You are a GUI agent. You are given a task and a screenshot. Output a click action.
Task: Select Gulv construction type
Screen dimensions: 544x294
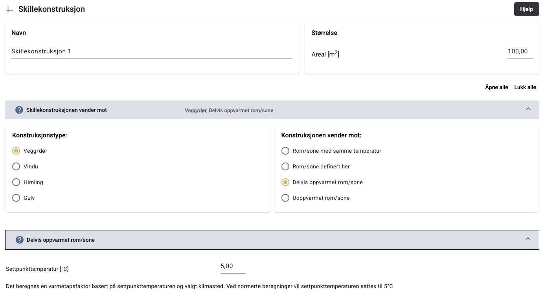click(x=16, y=198)
